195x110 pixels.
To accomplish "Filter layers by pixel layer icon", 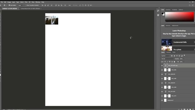I will (172, 56).
